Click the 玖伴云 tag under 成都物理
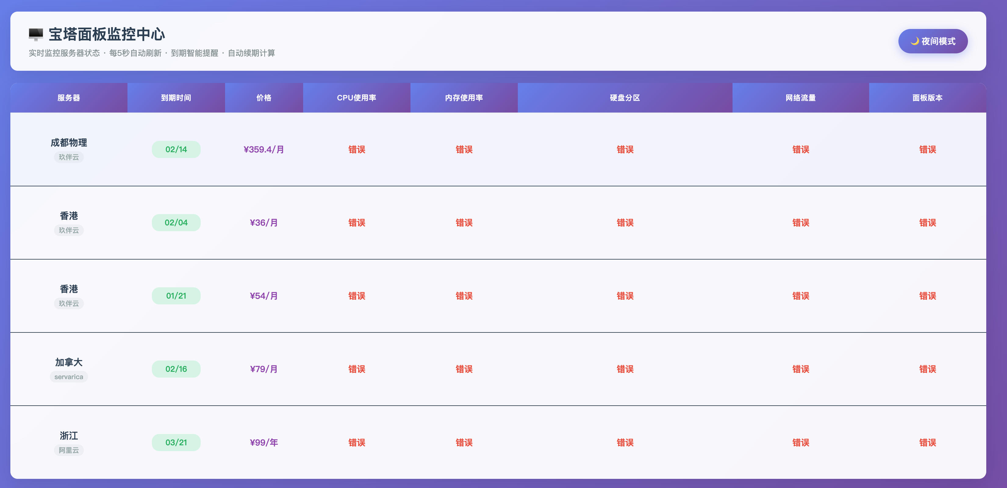This screenshot has width=1007, height=488. 69,157
